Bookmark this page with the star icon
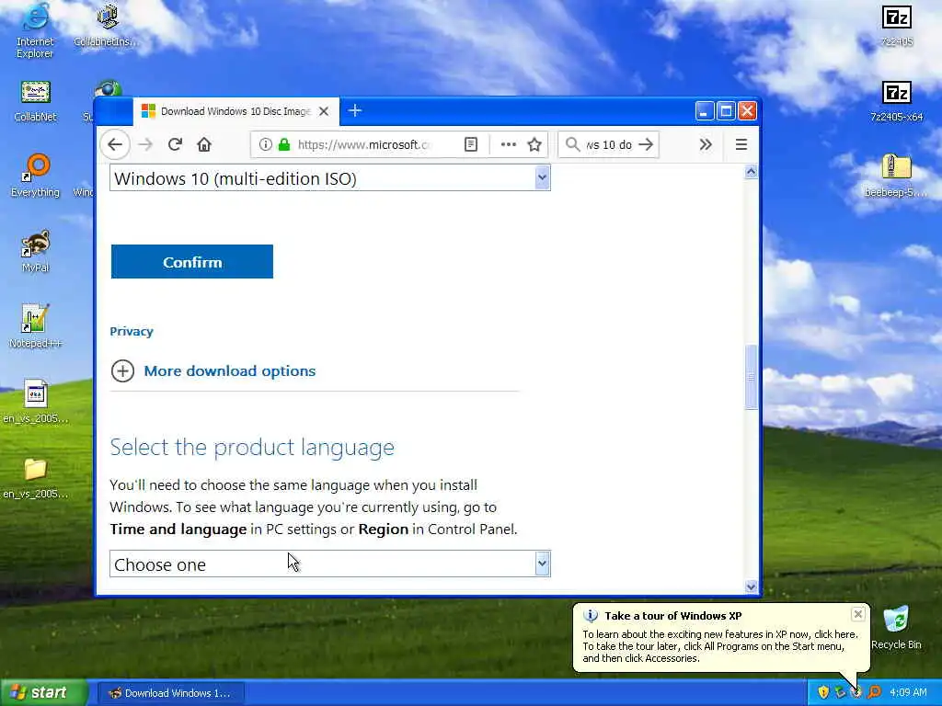Screen dimensions: 942x706 coord(534,144)
